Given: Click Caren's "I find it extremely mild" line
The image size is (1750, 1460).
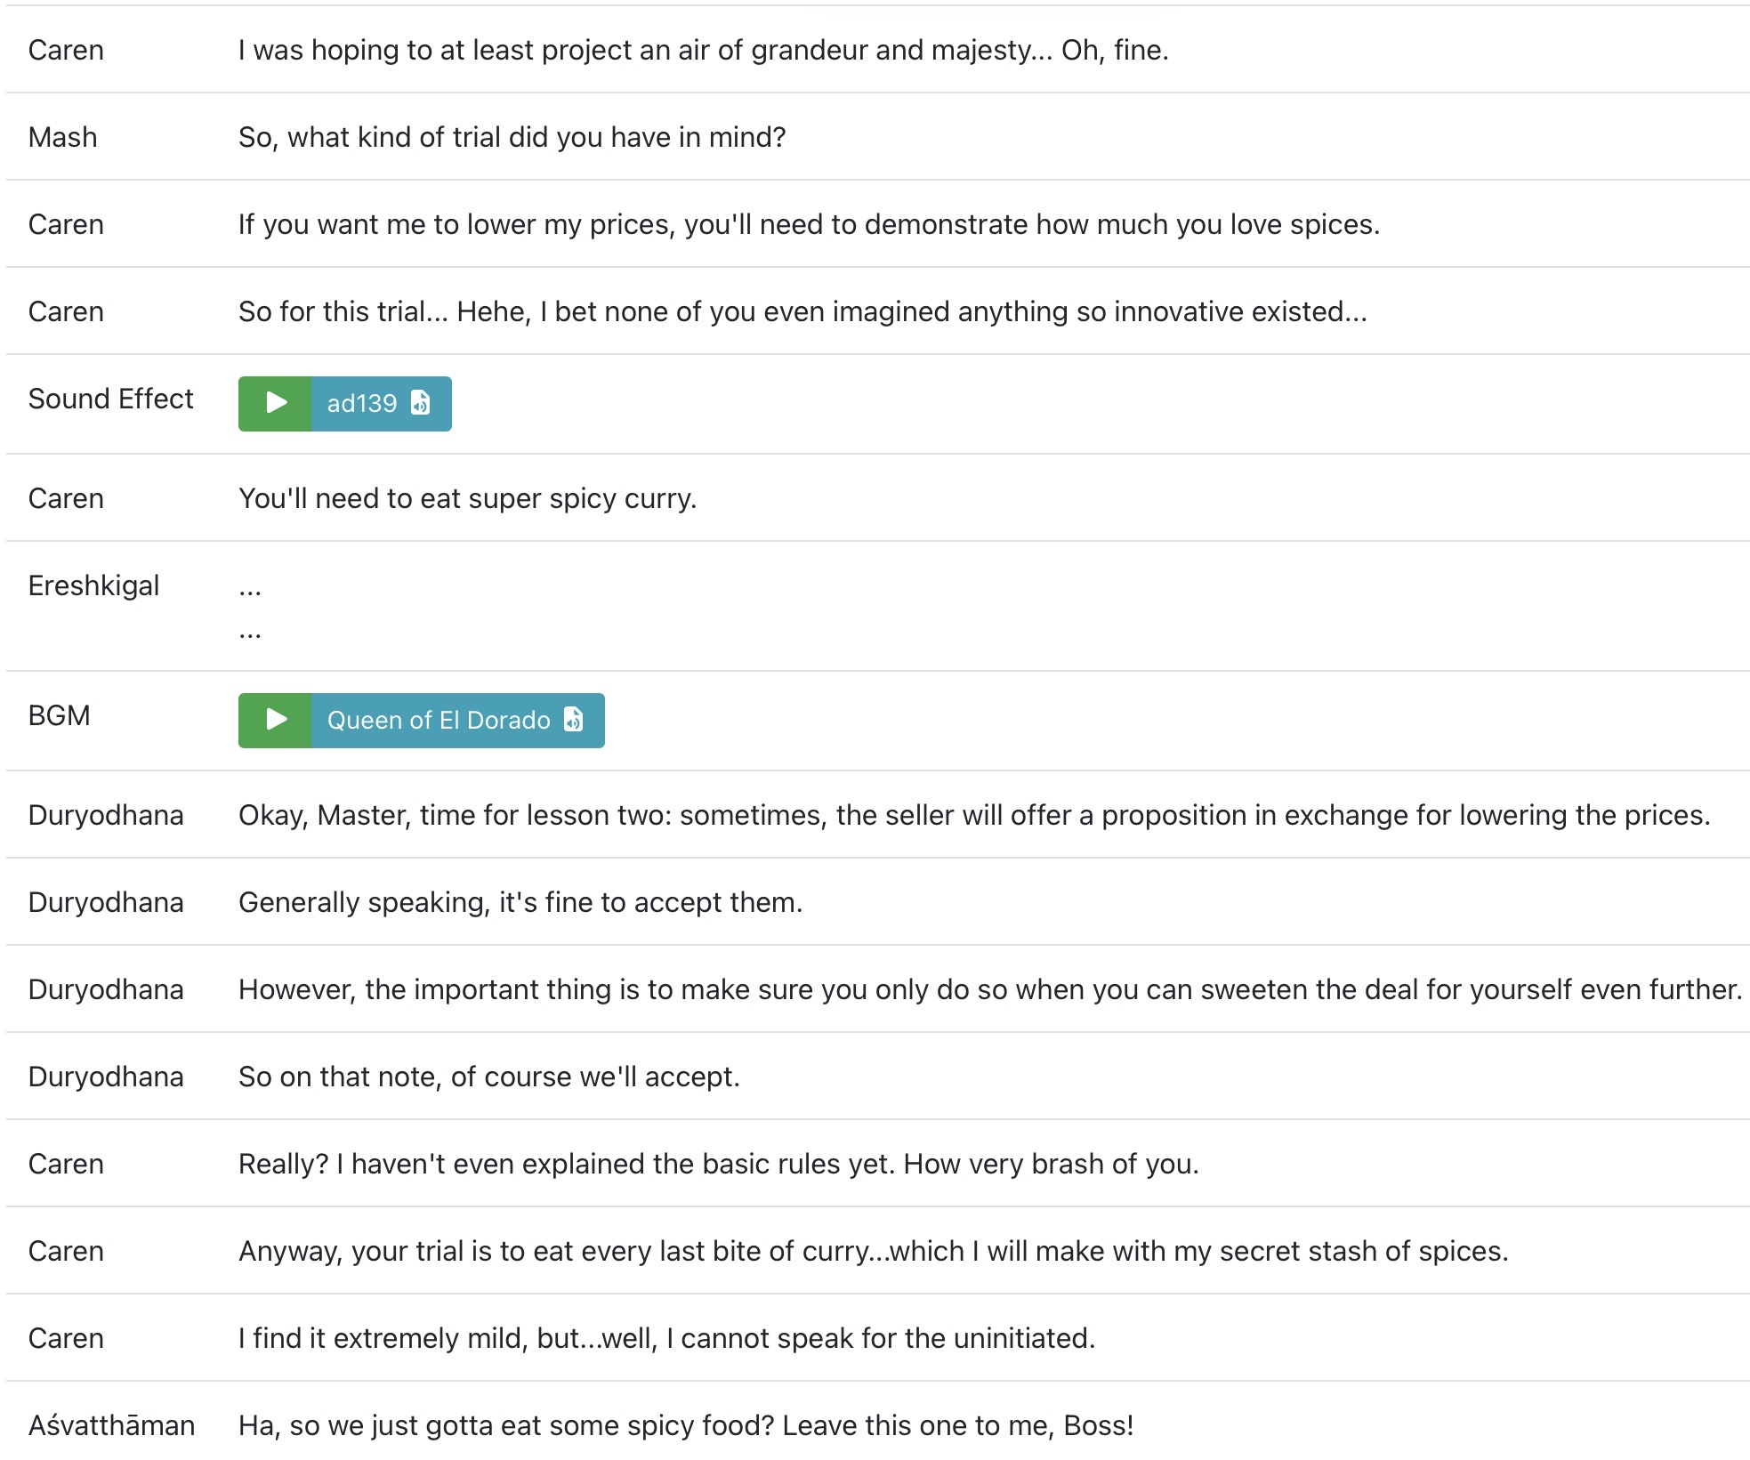Looking at the screenshot, I should coord(667,1338).
